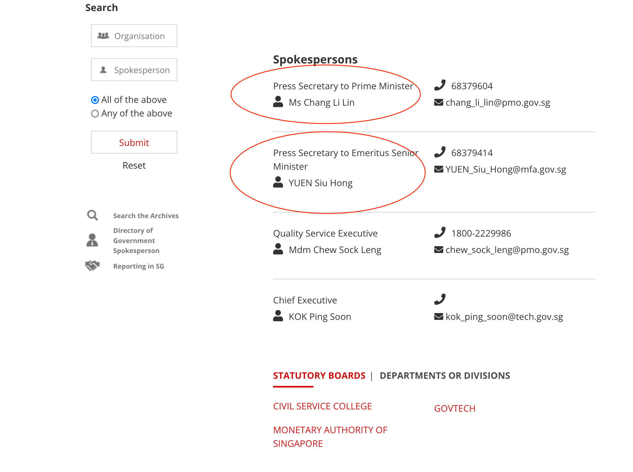Click the envelope icon beside kok_ping_soon@tech.gov.sg

pyautogui.click(x=438, y=316)
